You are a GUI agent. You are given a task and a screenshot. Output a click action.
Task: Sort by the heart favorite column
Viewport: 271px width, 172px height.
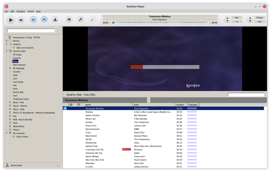click(x=79, y=105)
